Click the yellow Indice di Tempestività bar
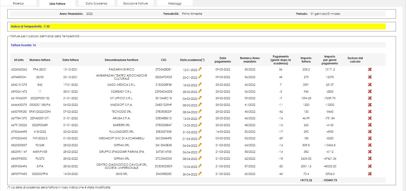This screenshot has width=406, height=191. click(198, 26)
